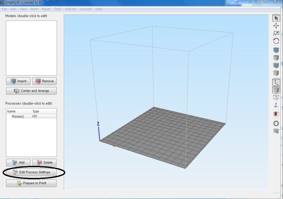The image size is (283, 199).
Task: Open the Account menu
Action: 86,9
